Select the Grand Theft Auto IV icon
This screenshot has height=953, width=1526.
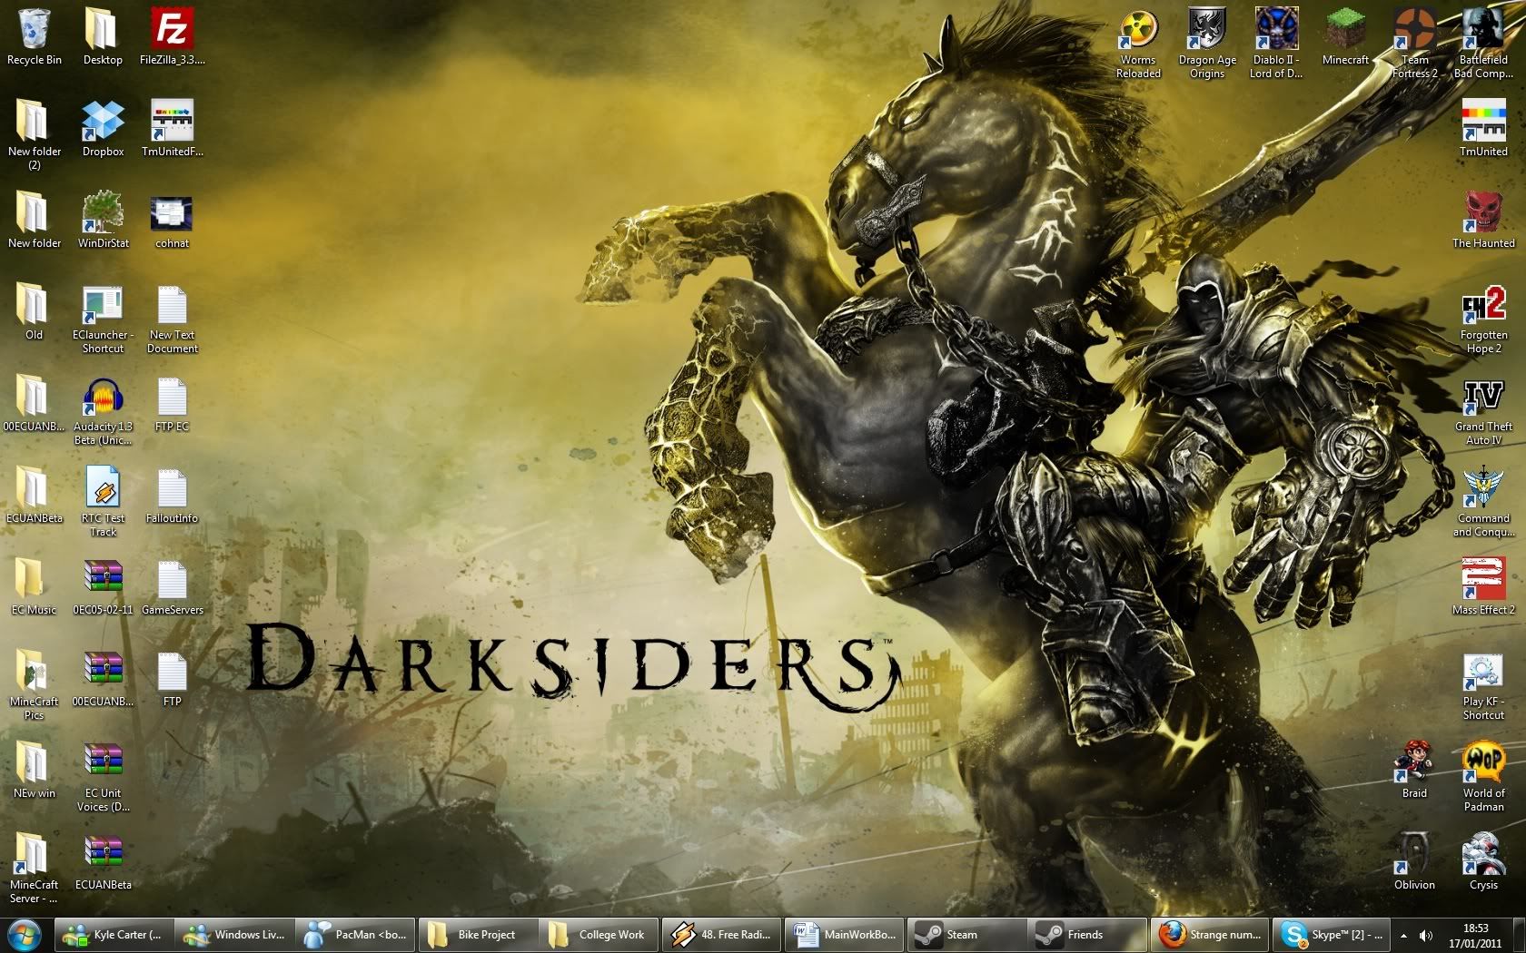[x=1483, y=410]
